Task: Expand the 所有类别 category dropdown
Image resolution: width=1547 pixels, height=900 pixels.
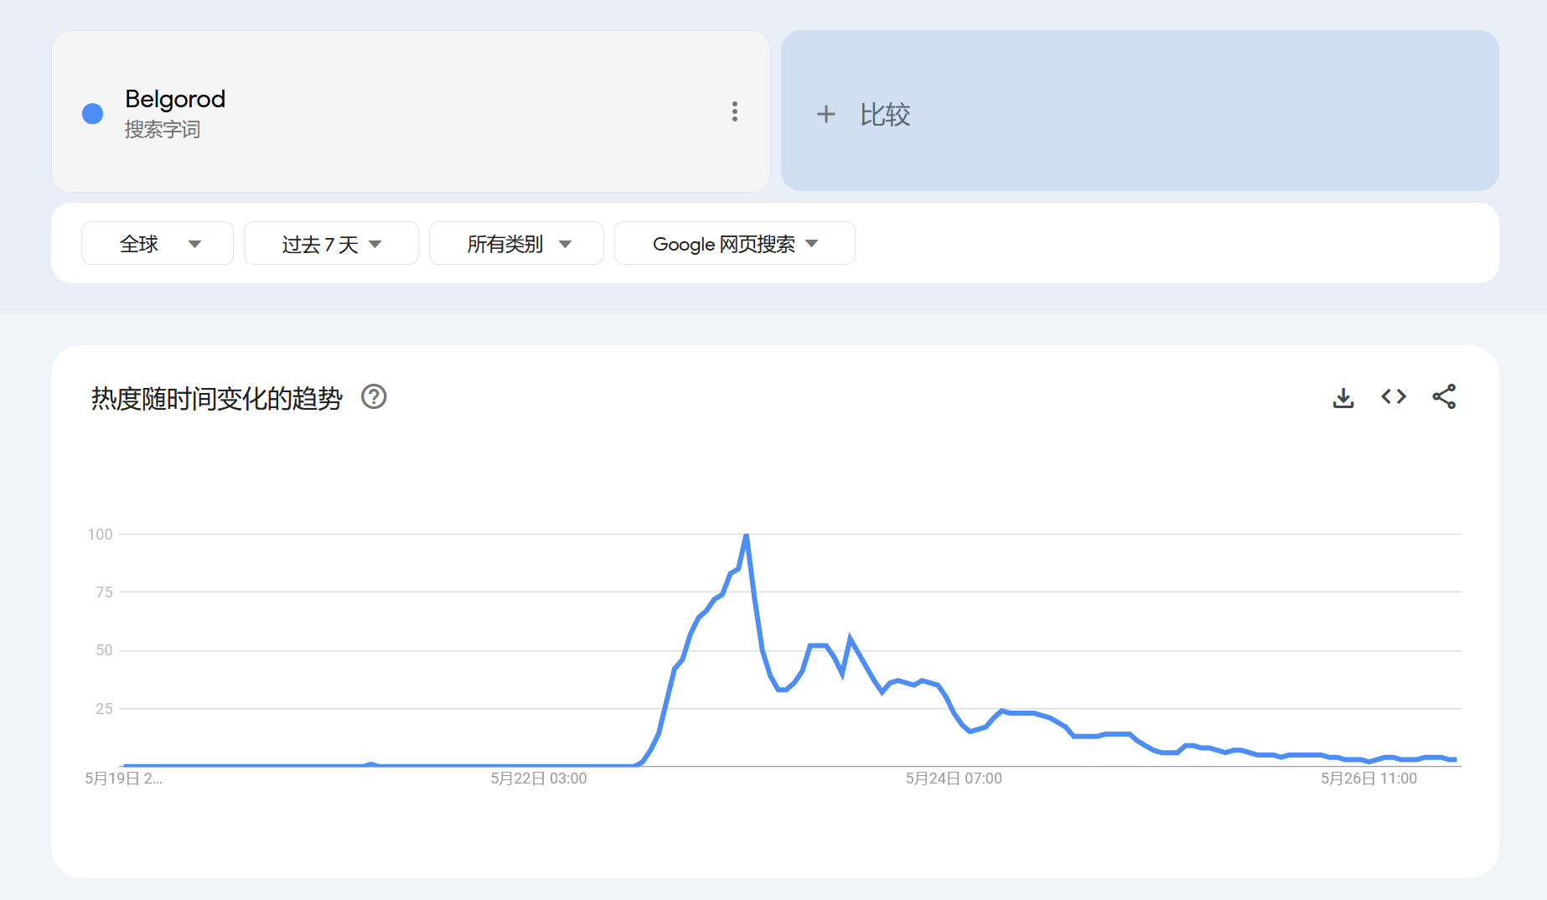Action: 516,244
